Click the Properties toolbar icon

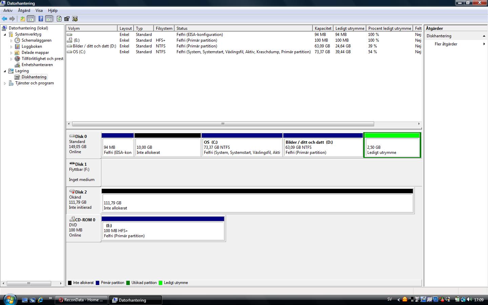click(67, 19)
